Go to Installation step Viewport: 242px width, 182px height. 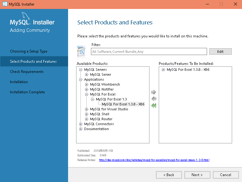point(19,82)
